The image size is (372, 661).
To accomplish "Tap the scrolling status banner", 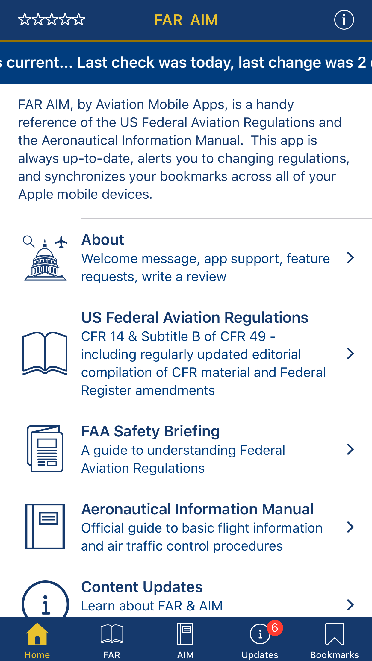I will 186,63.
